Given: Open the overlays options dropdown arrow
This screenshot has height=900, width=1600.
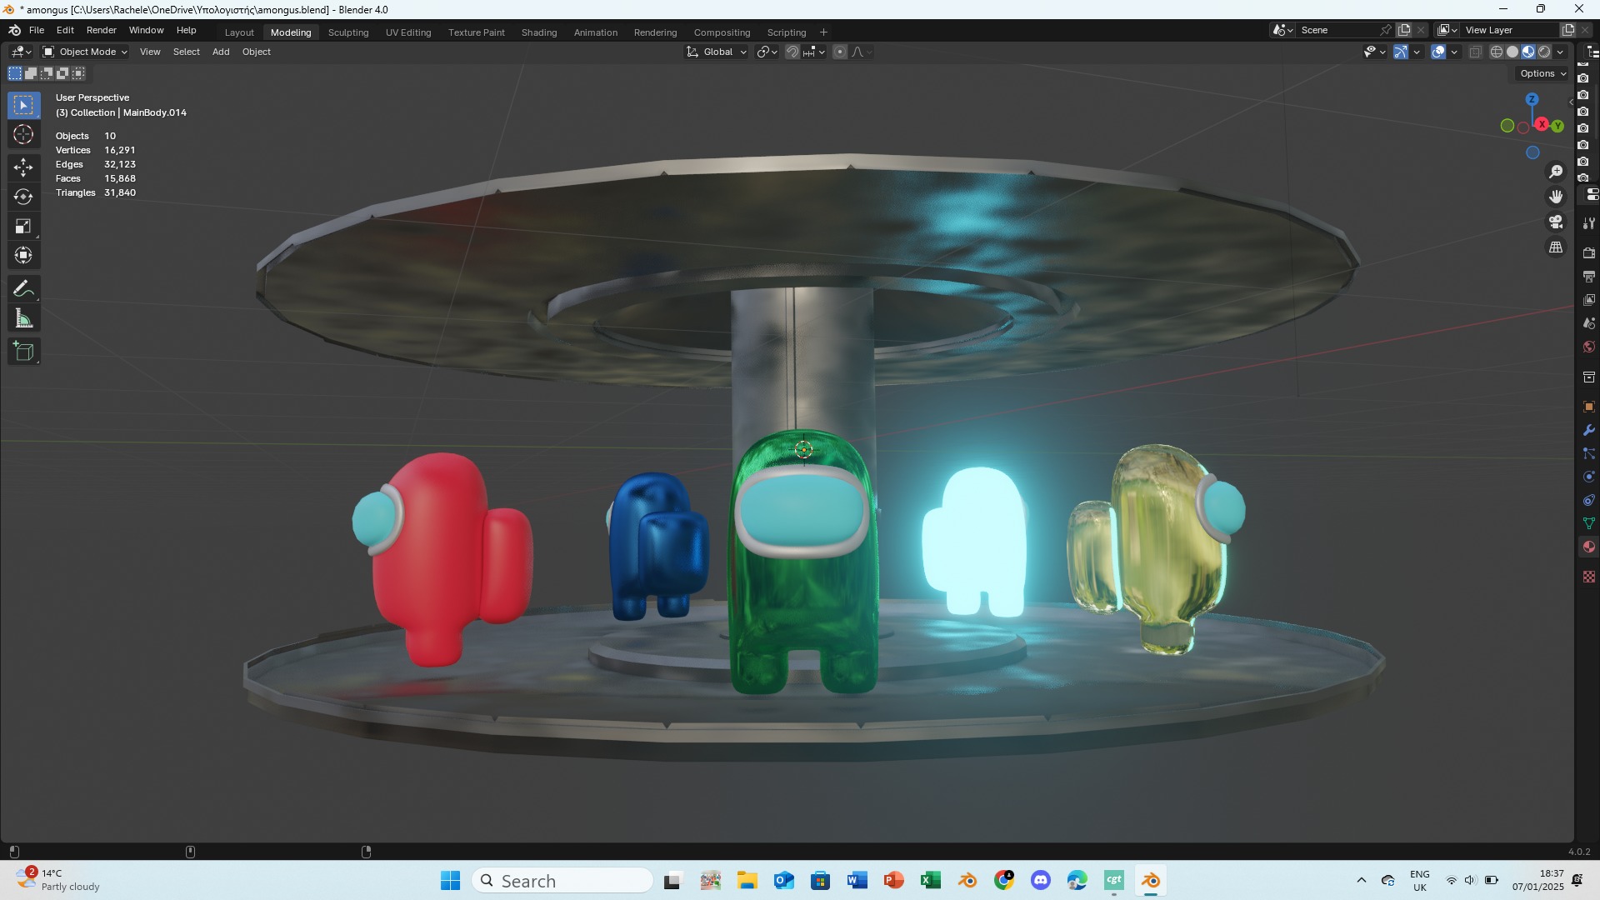Looking at the screenshot, I should (1454, 52).
